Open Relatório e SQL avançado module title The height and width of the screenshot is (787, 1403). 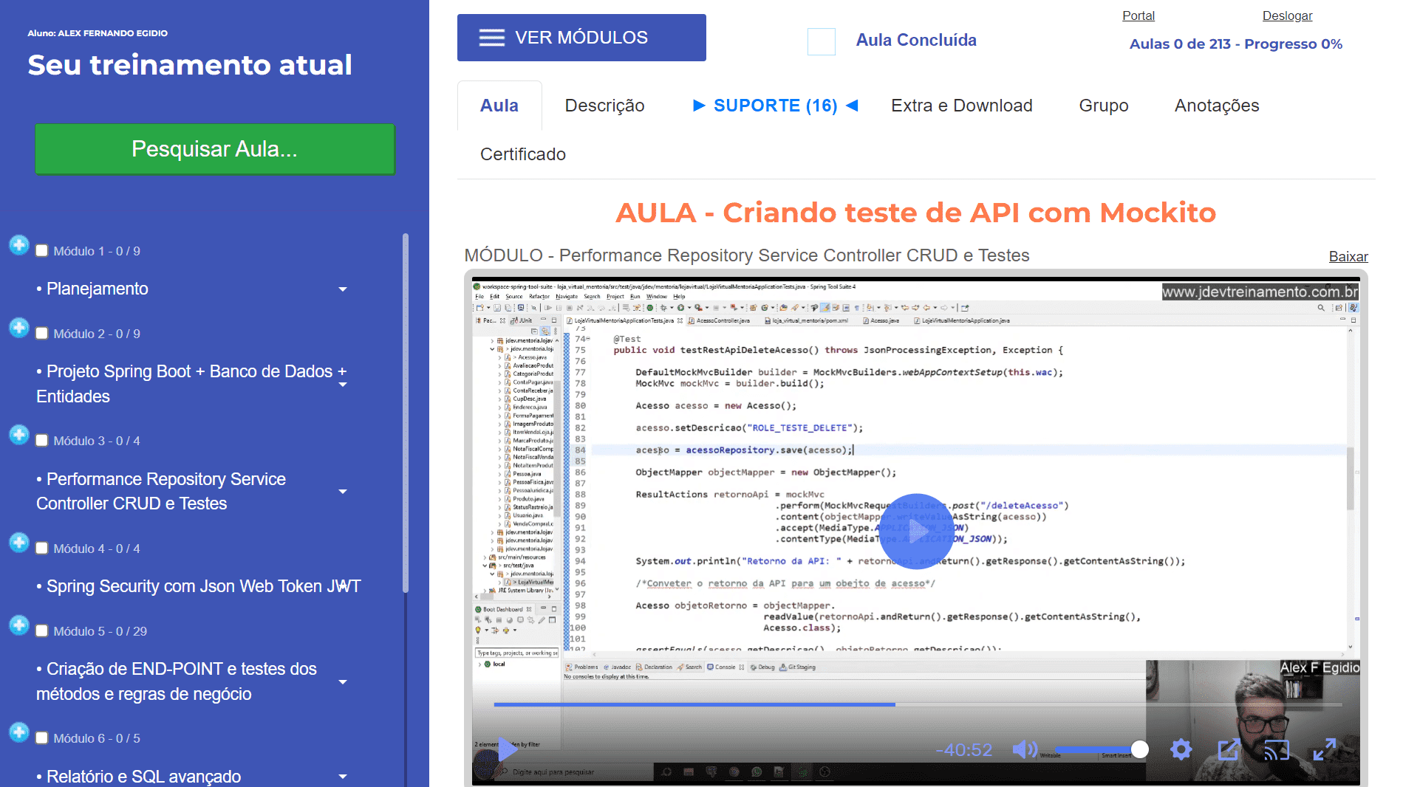click(x=138, y=777)
